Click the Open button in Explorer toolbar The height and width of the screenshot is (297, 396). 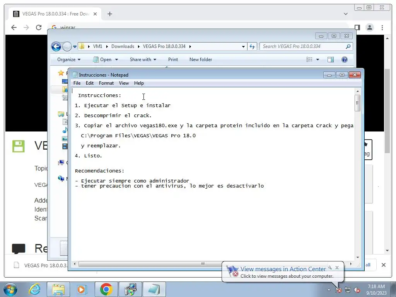[102, 60]
